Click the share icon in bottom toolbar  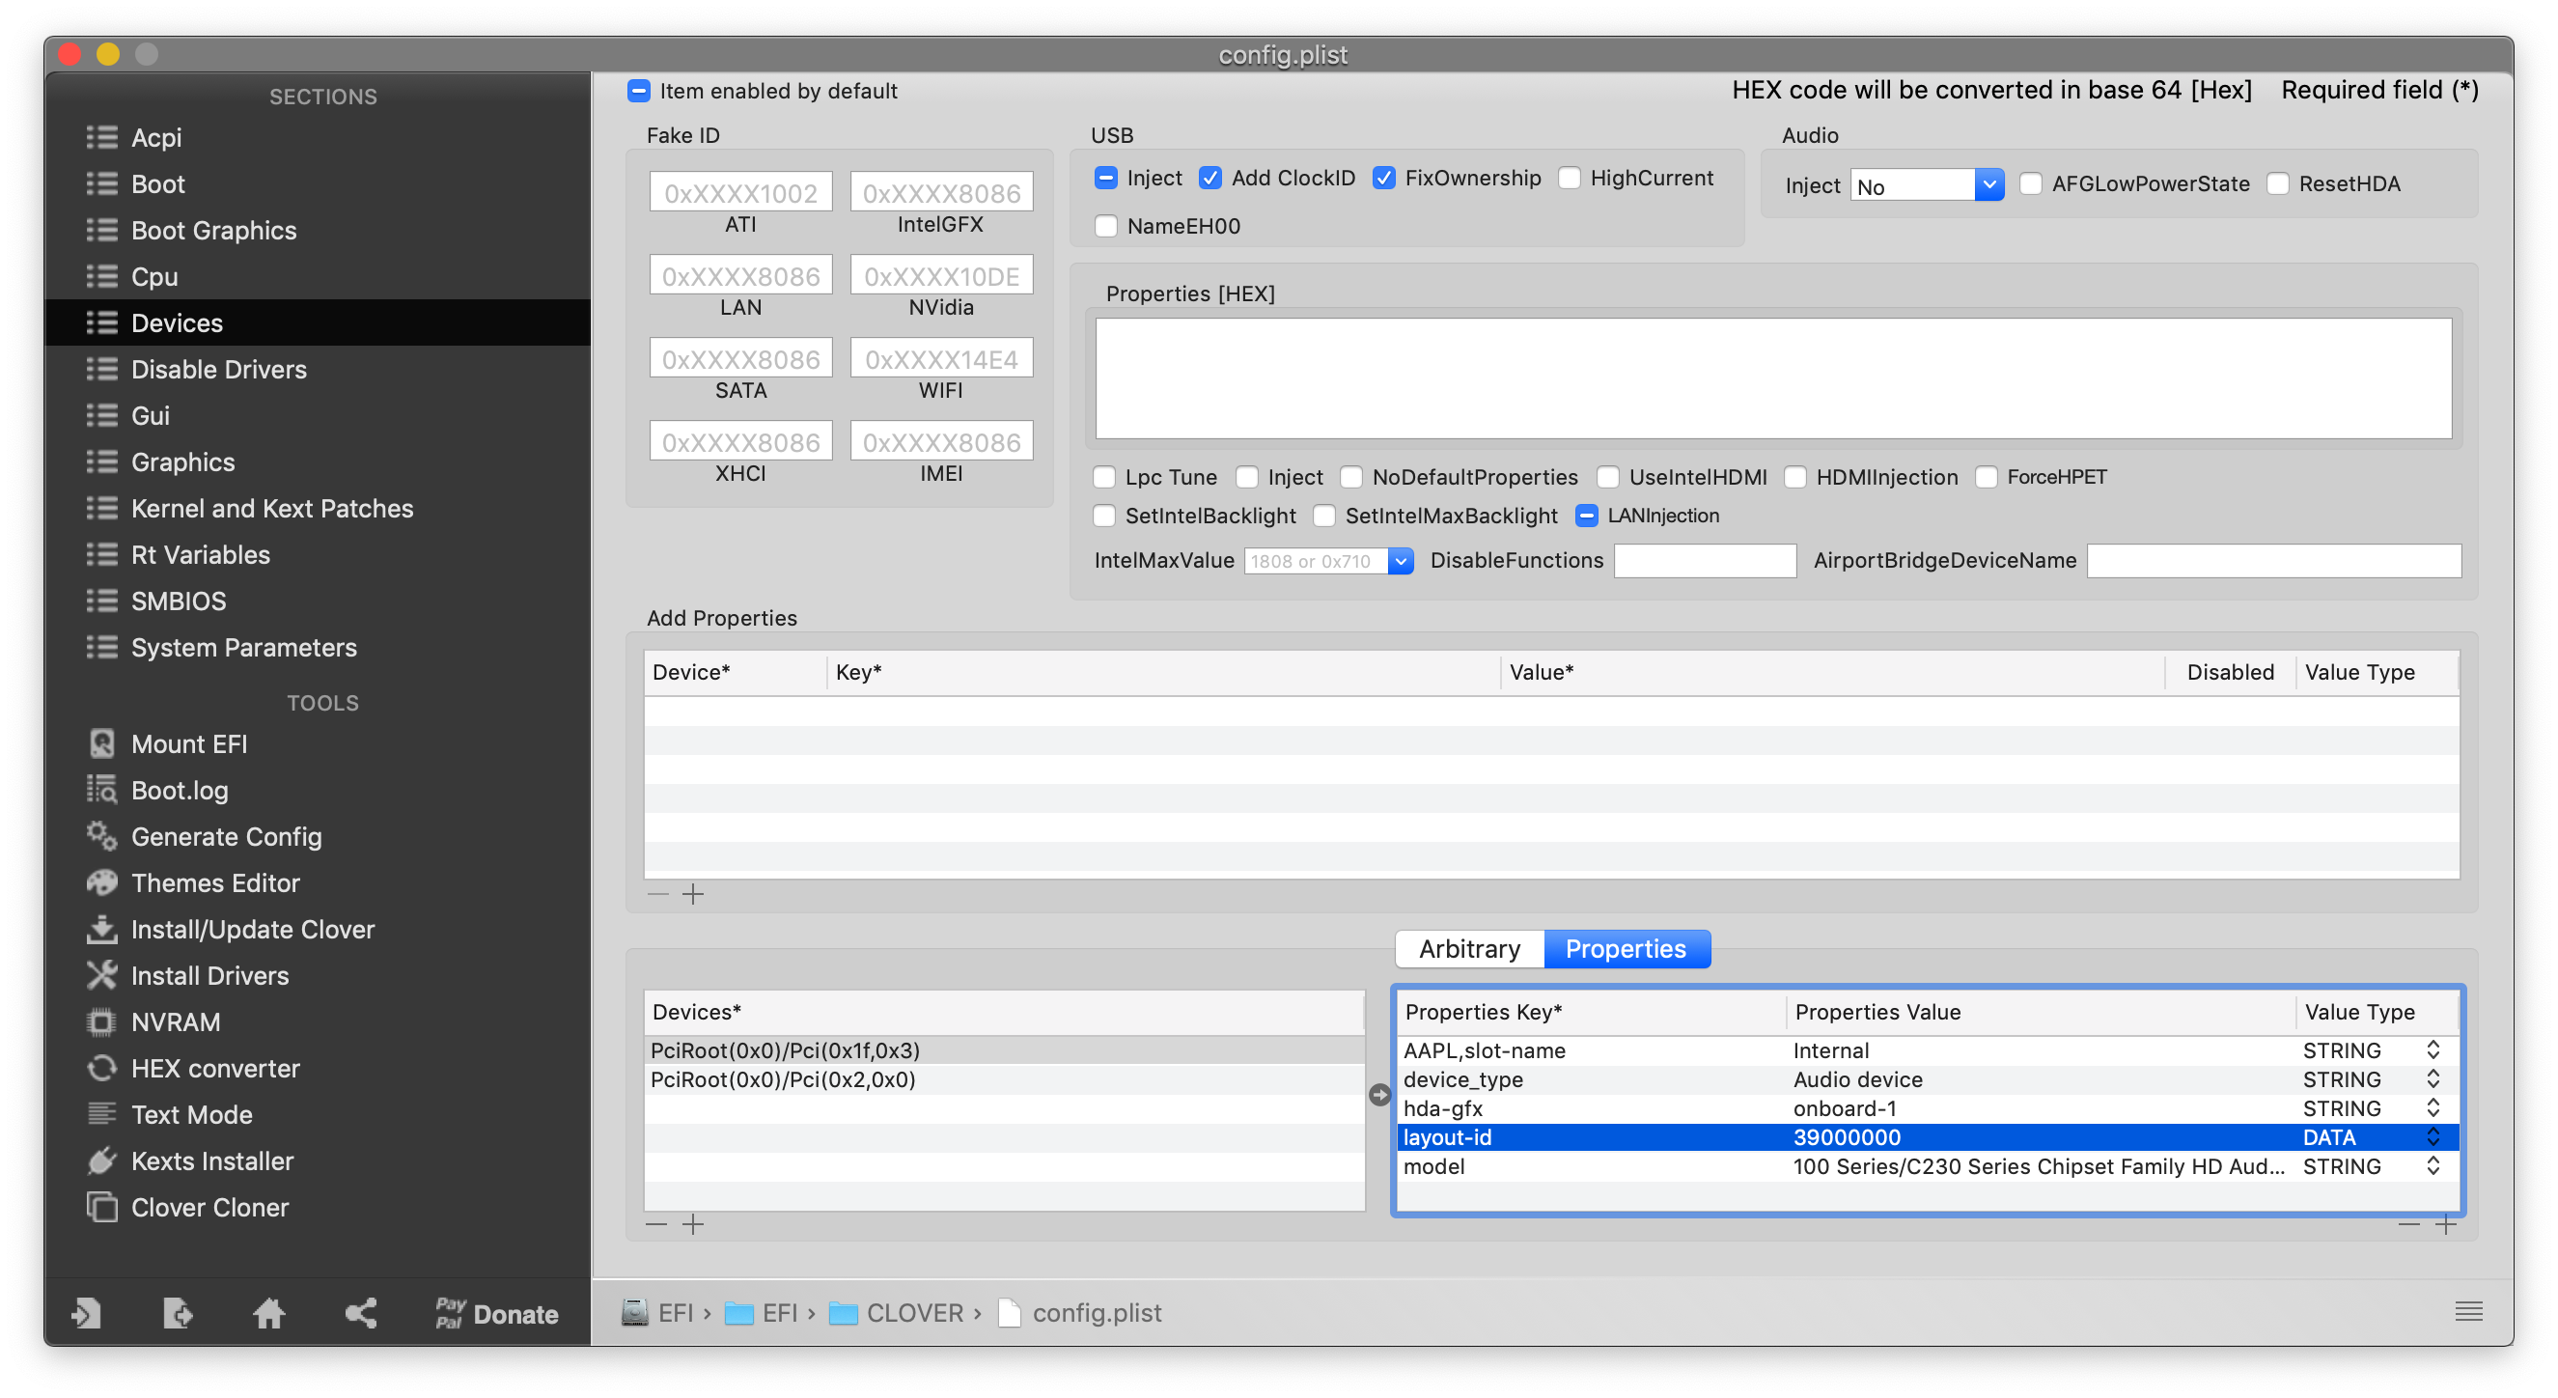coord(360,1314)
